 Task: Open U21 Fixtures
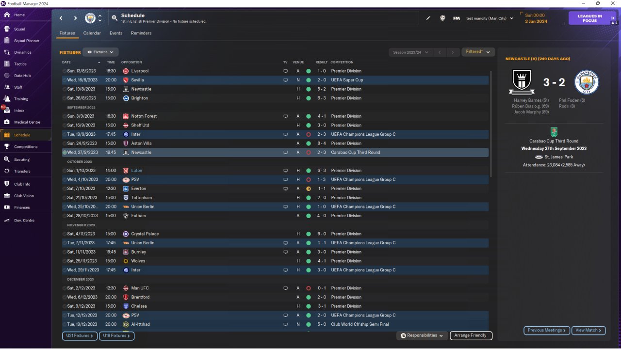coord(80,335)
